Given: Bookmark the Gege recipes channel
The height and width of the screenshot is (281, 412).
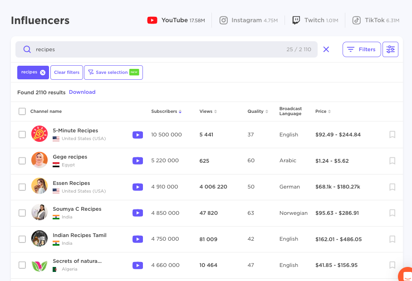Looking at the screenshot, I should (x=392, y=160).
